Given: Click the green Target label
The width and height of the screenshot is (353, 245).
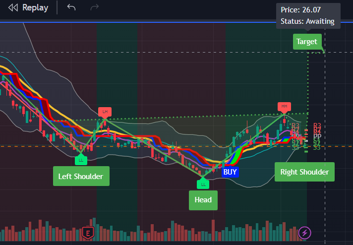Looking at the screenshot, I should pyautogui.click(x=307, y=42).
